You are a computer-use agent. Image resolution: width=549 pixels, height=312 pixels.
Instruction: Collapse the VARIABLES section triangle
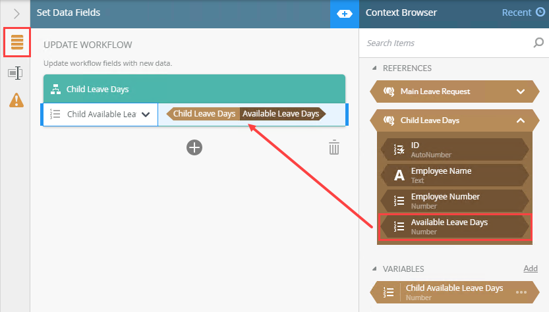click(374, 269)
